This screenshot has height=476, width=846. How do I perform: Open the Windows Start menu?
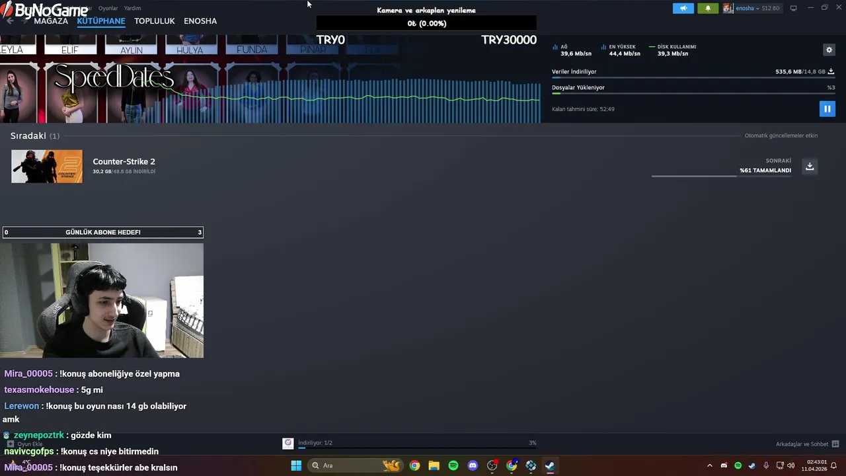(296, 465)
